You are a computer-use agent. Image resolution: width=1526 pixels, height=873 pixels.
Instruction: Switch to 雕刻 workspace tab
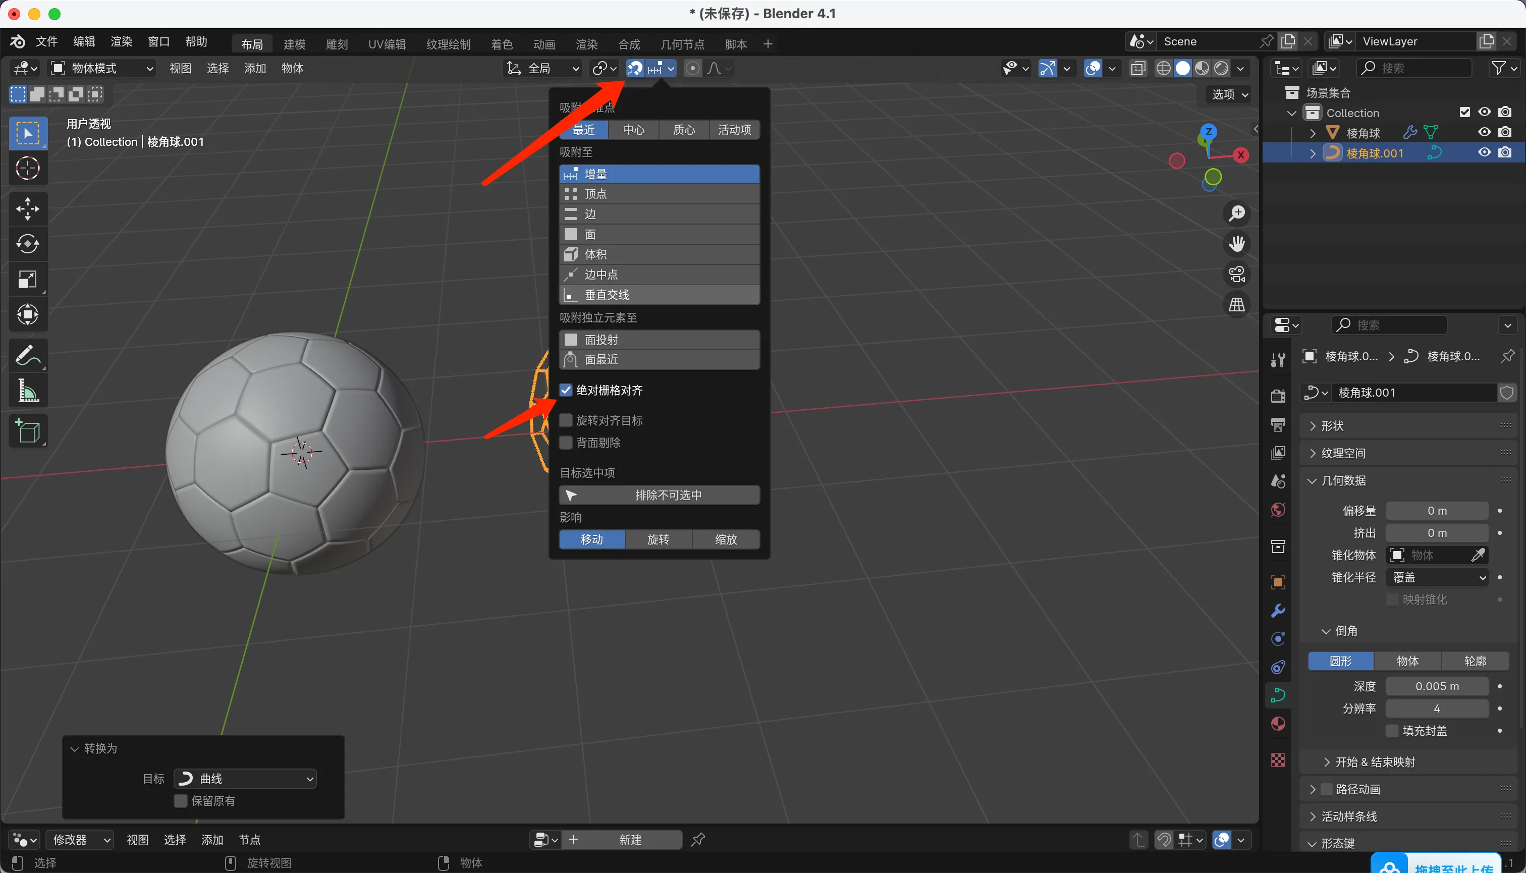pyautogui.click(x=337, y=44)
